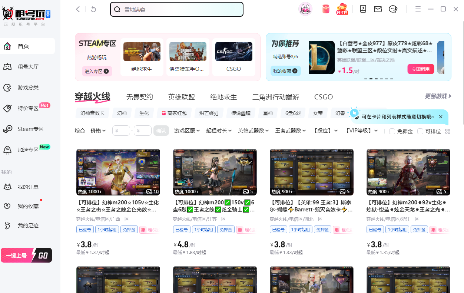Switch to grid card view icon
This screenshot has height=293, width=464.
click(x=448, y=131)
